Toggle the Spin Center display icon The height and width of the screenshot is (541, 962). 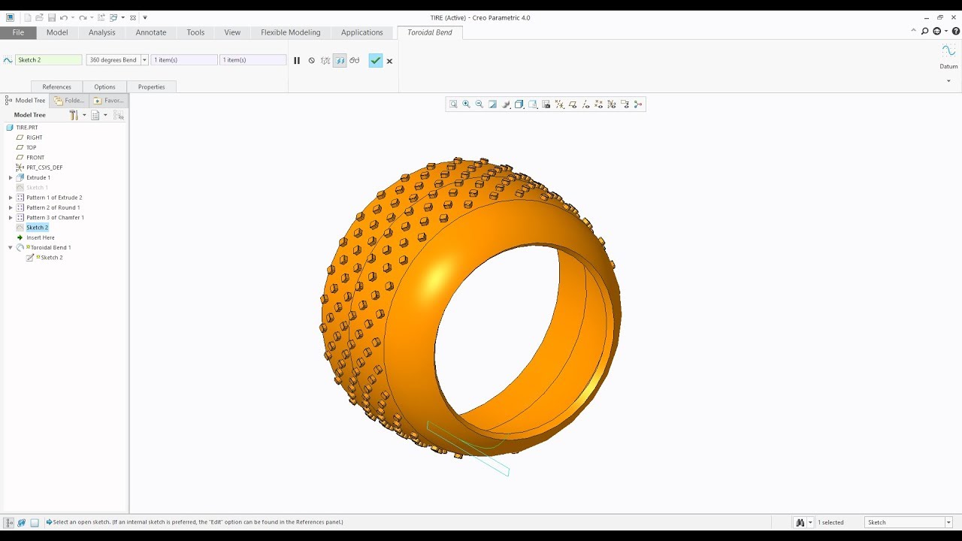[x=639, y=104]
